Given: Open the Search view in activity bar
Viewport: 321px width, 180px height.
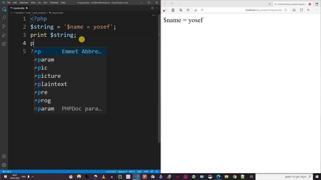Looking at the screenshot, I should click(x=4, y=18).
